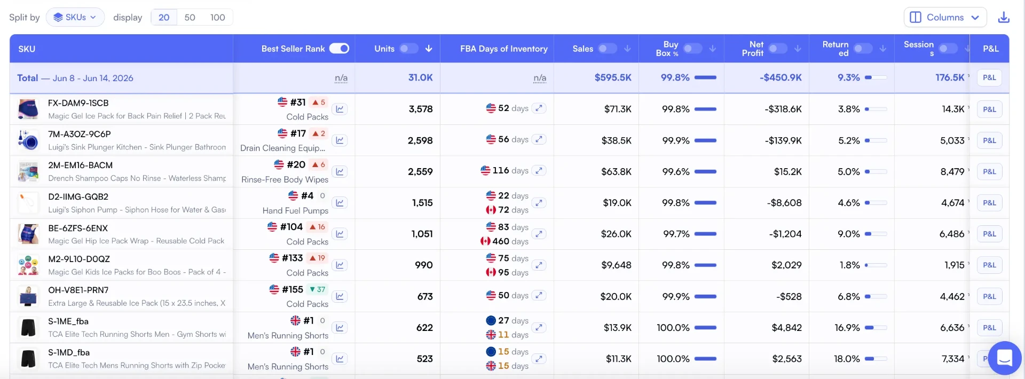Click Drain Cleaning Equip... category text
Image resolution: width=1025 pixels, height=379 pixels.
(282, 148)
